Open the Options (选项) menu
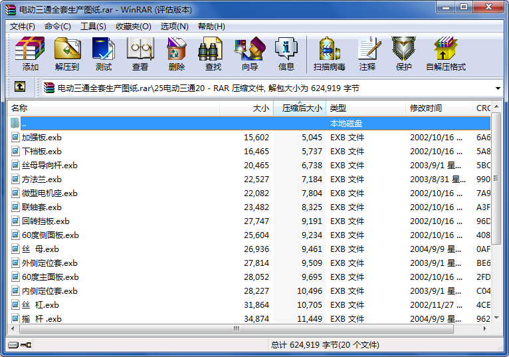The width and height of the screenshot is (509, 357). coord(174,27)
